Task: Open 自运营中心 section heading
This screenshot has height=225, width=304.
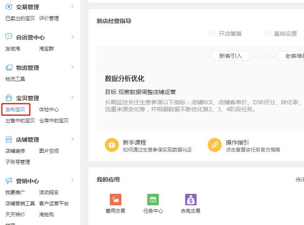Action: click(x=30, y=37)
